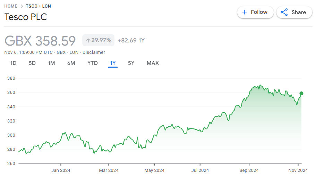Show the 6M price history

[x=71, y=63]
